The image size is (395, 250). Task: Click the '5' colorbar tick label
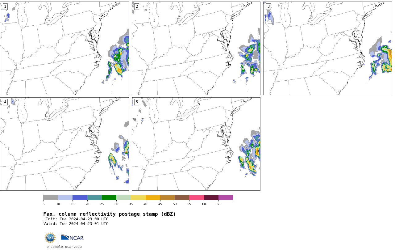coord(44,204)
